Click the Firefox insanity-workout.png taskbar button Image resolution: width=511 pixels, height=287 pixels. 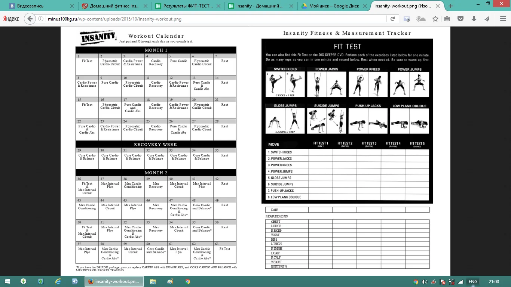coord(114,281)
